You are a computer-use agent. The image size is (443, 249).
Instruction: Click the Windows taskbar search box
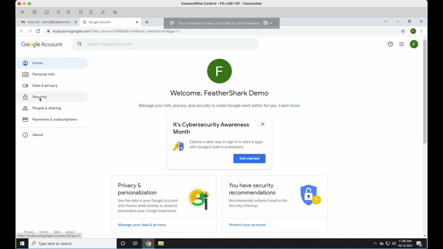click(72, 243)
